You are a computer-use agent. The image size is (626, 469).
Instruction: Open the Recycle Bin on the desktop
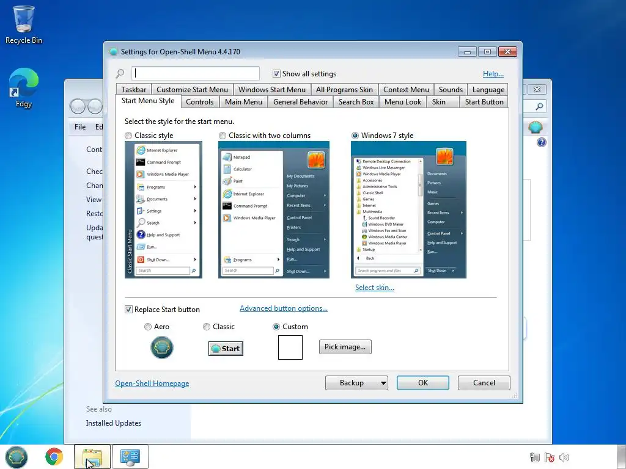(24, 24)
